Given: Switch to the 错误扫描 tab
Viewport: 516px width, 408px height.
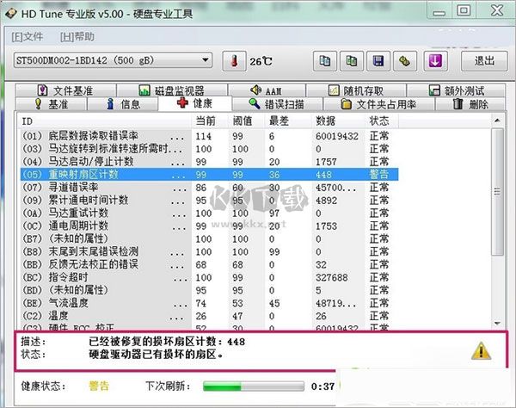Looking at the screenshot, I should pyautogui.click(x=277, y=104).
